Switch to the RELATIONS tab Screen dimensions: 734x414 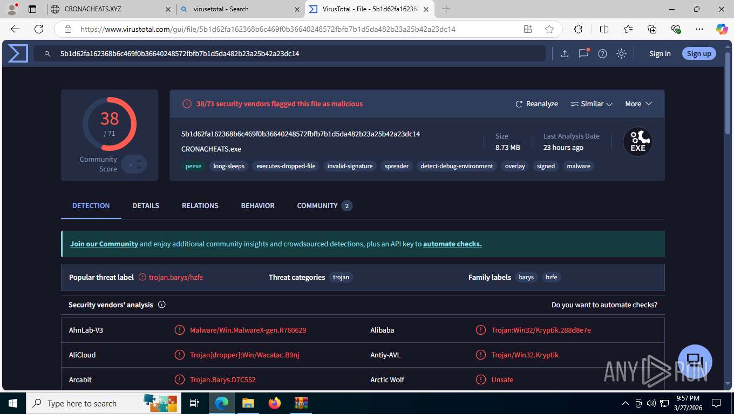pyautogui.click(x=200, y=205)
